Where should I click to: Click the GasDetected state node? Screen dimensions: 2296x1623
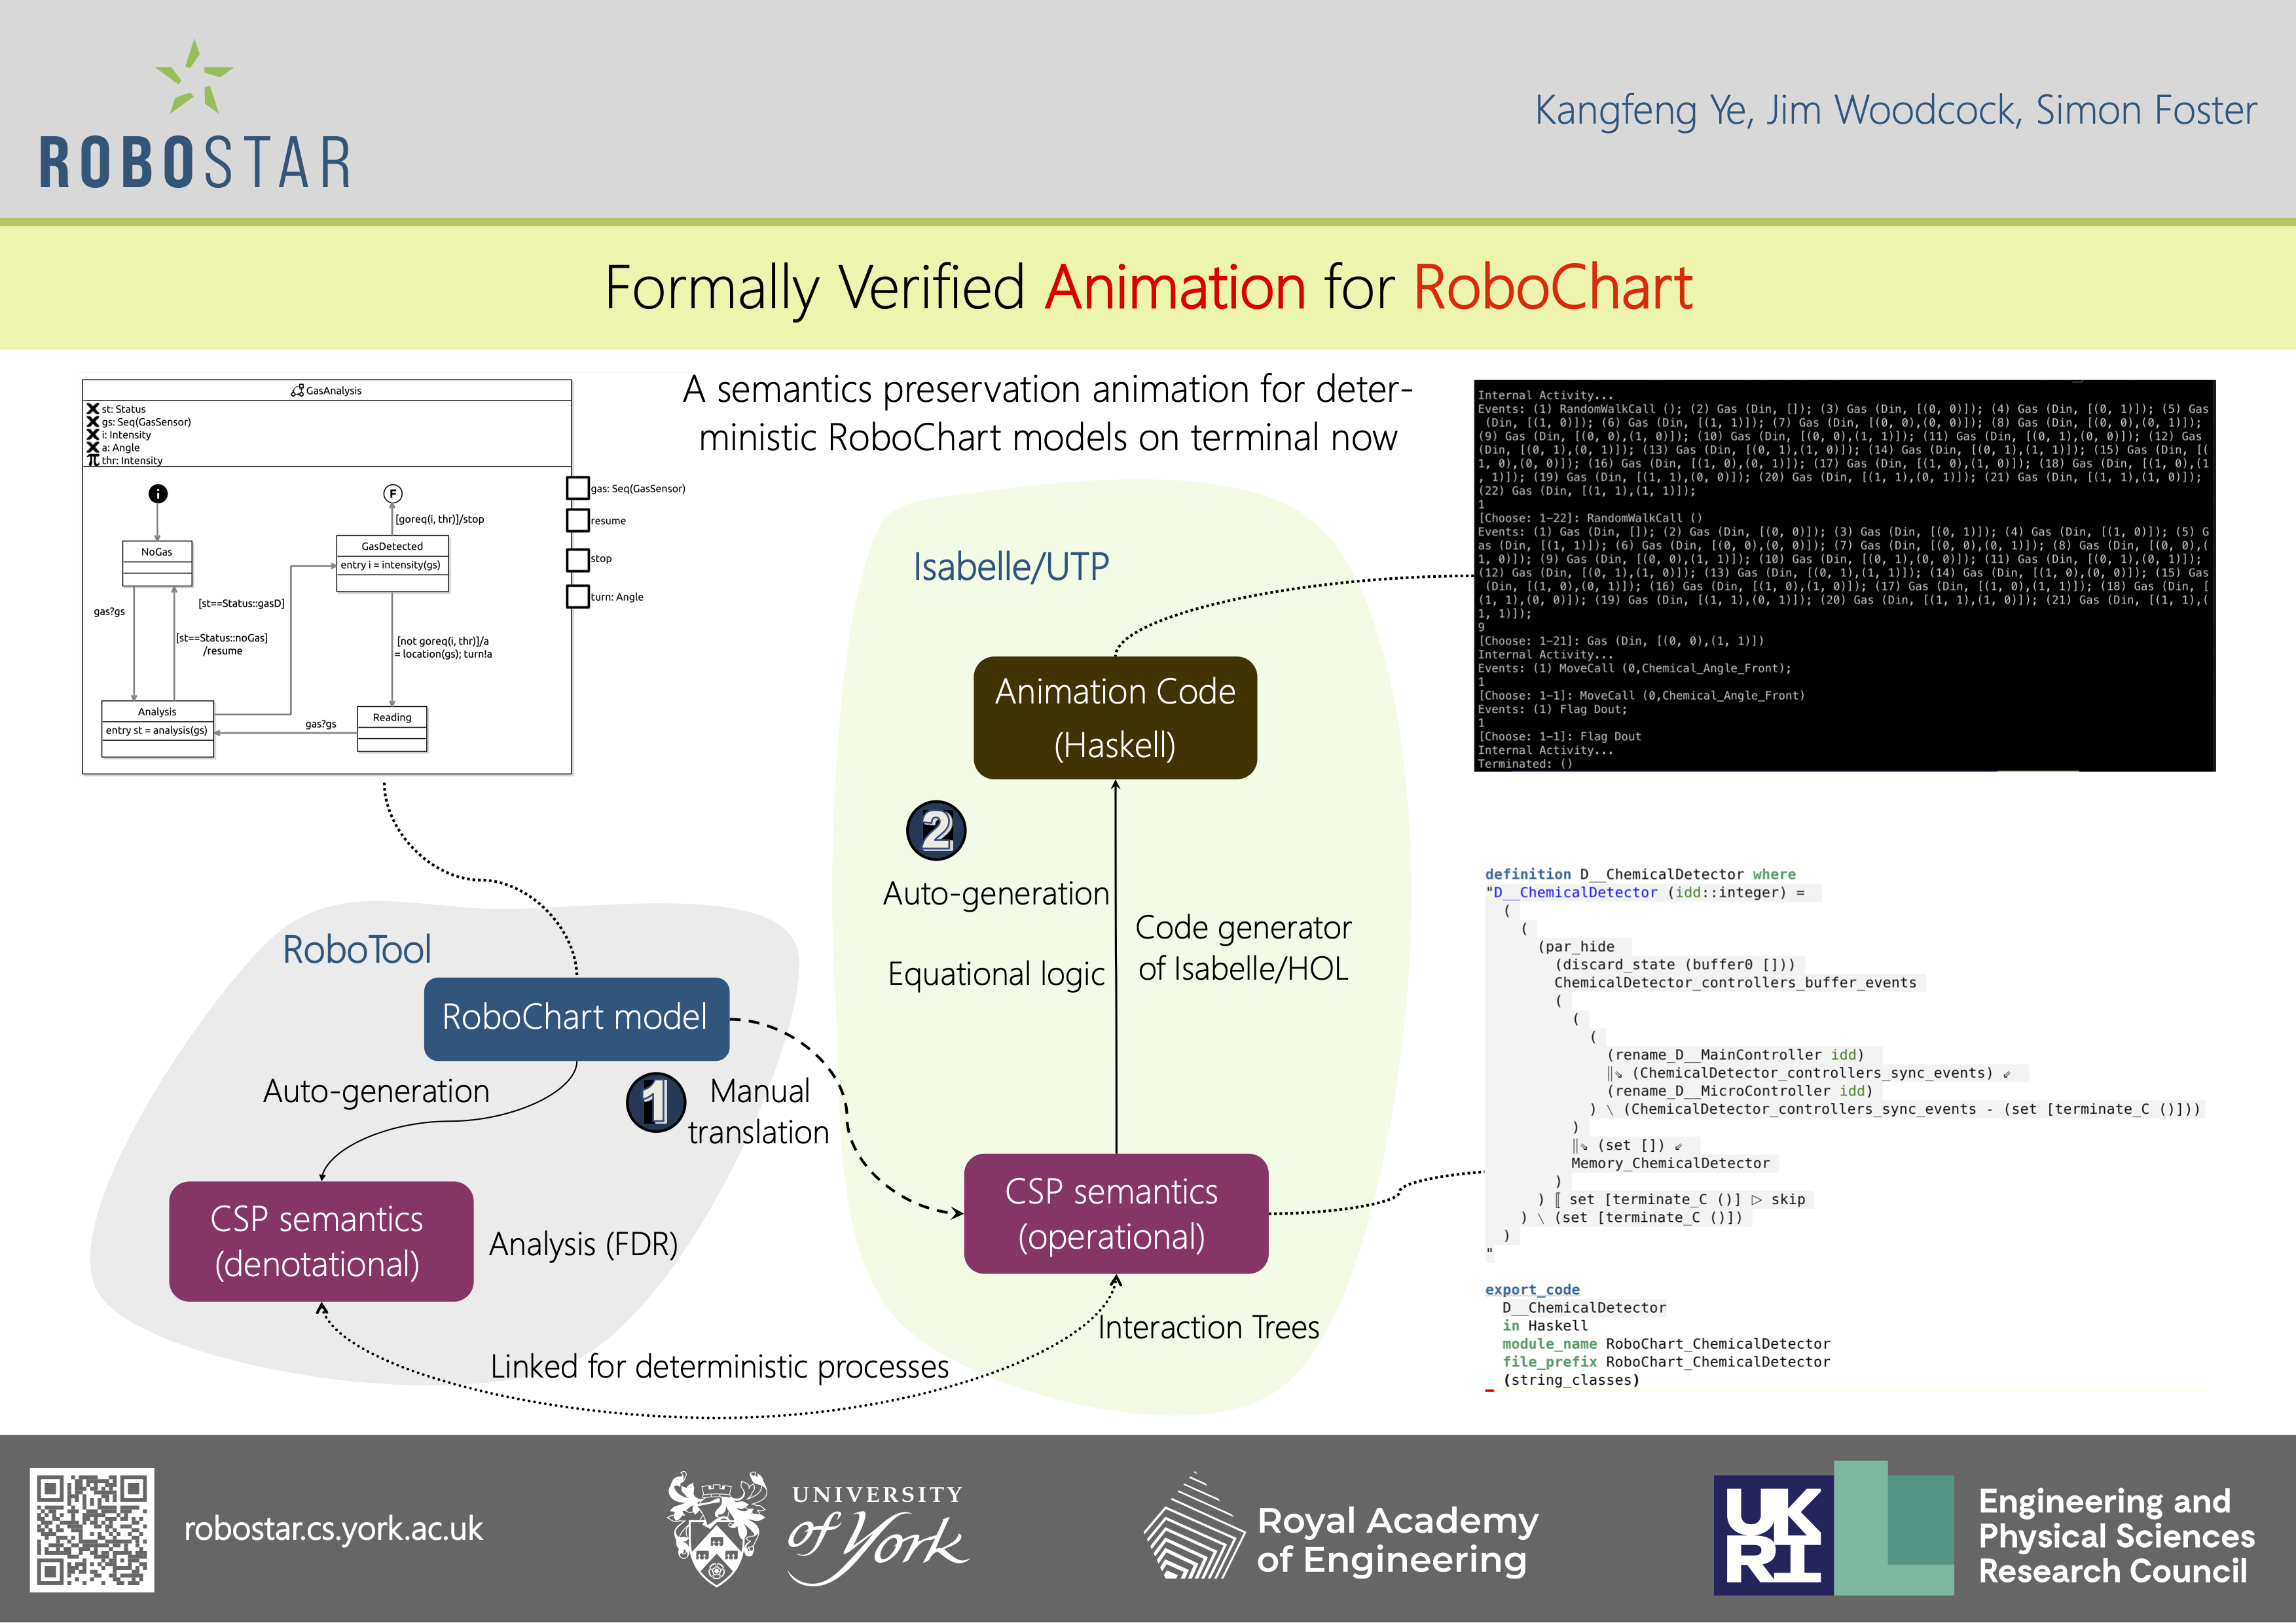click(392, 563)
